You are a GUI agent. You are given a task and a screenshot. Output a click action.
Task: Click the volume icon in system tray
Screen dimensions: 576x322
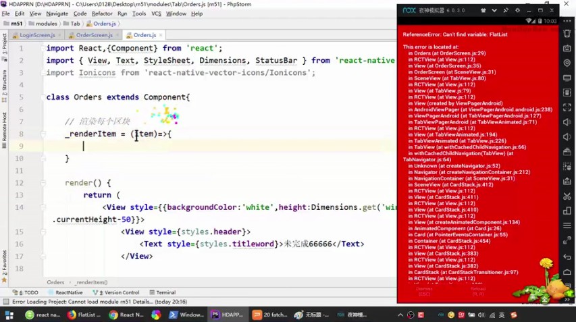[481, 315]
